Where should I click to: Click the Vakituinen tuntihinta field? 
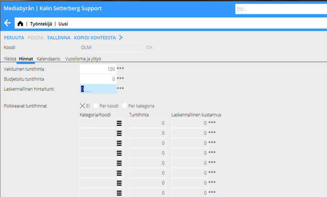tap(98, 69)
